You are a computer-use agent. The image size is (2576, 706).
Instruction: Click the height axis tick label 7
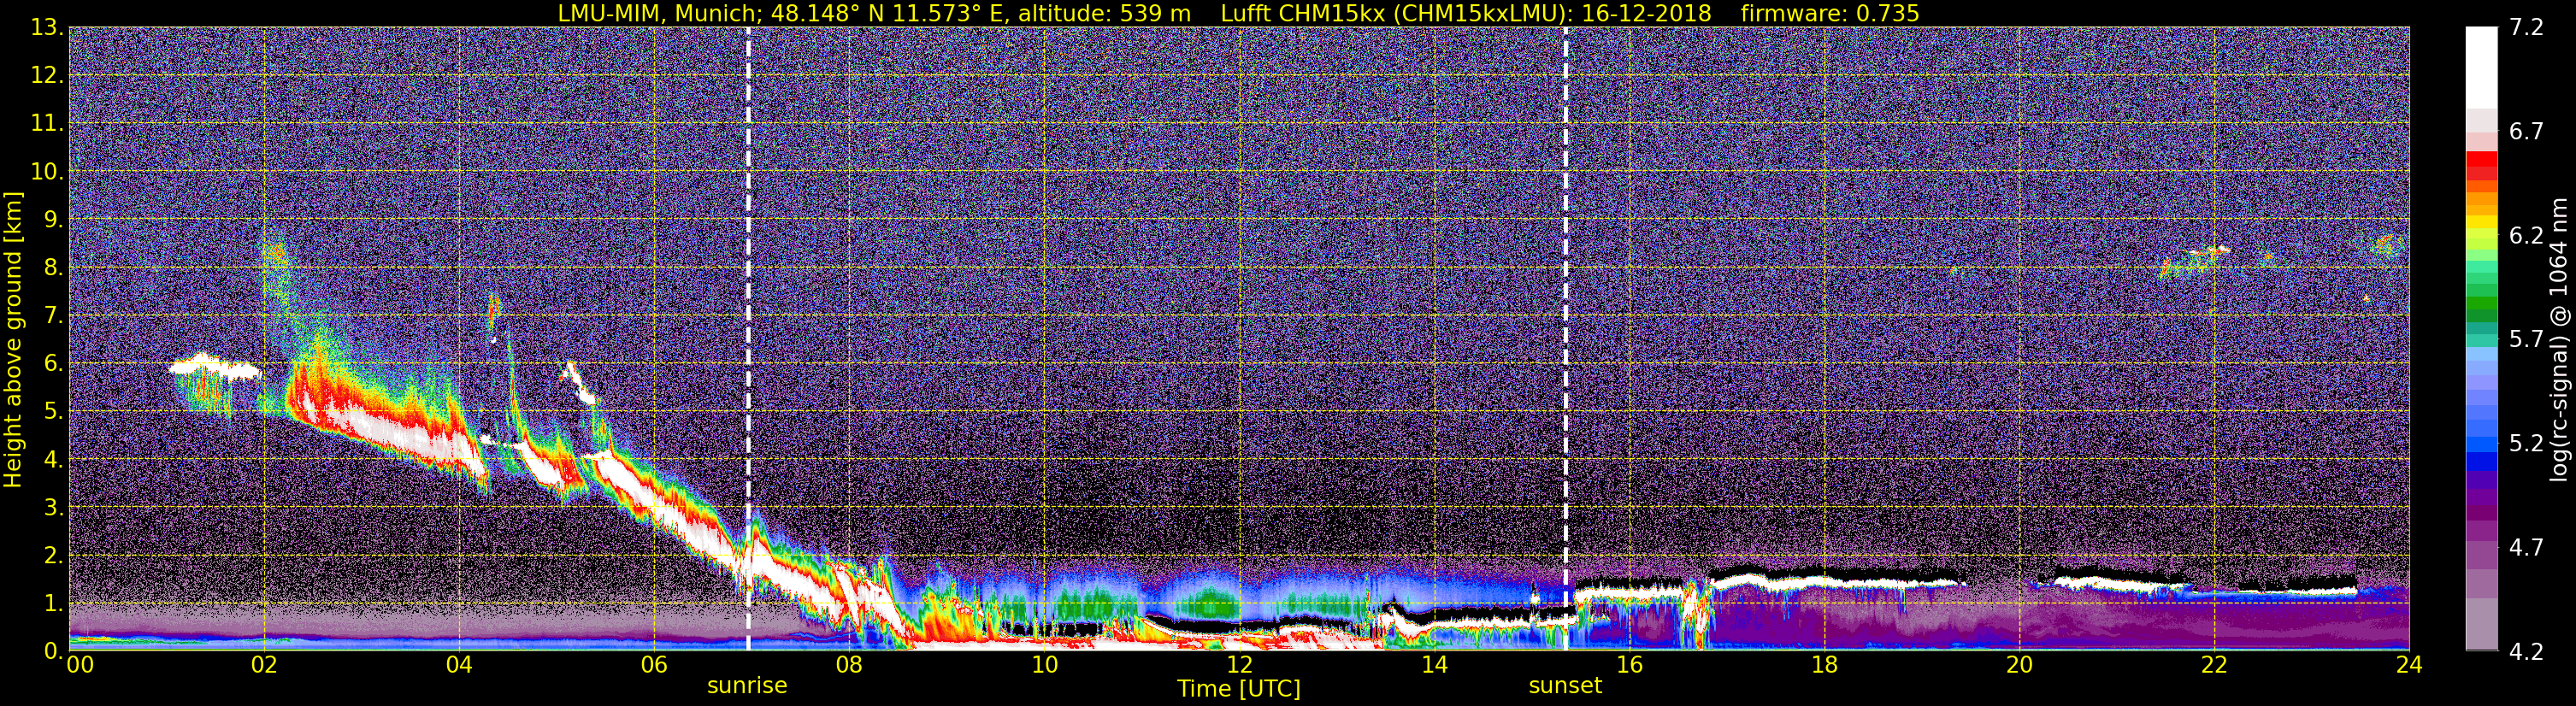52,316
